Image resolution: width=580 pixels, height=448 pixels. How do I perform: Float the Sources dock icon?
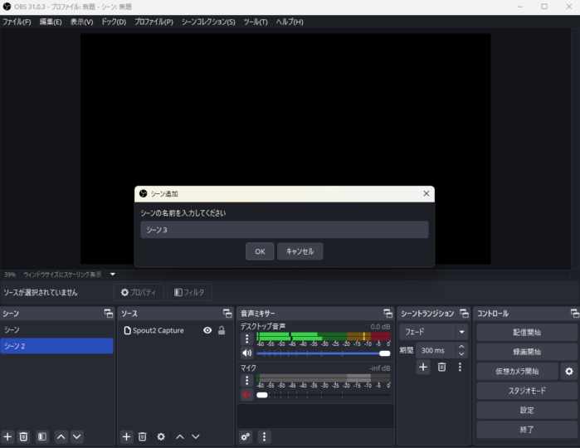[x=227, y=314]
